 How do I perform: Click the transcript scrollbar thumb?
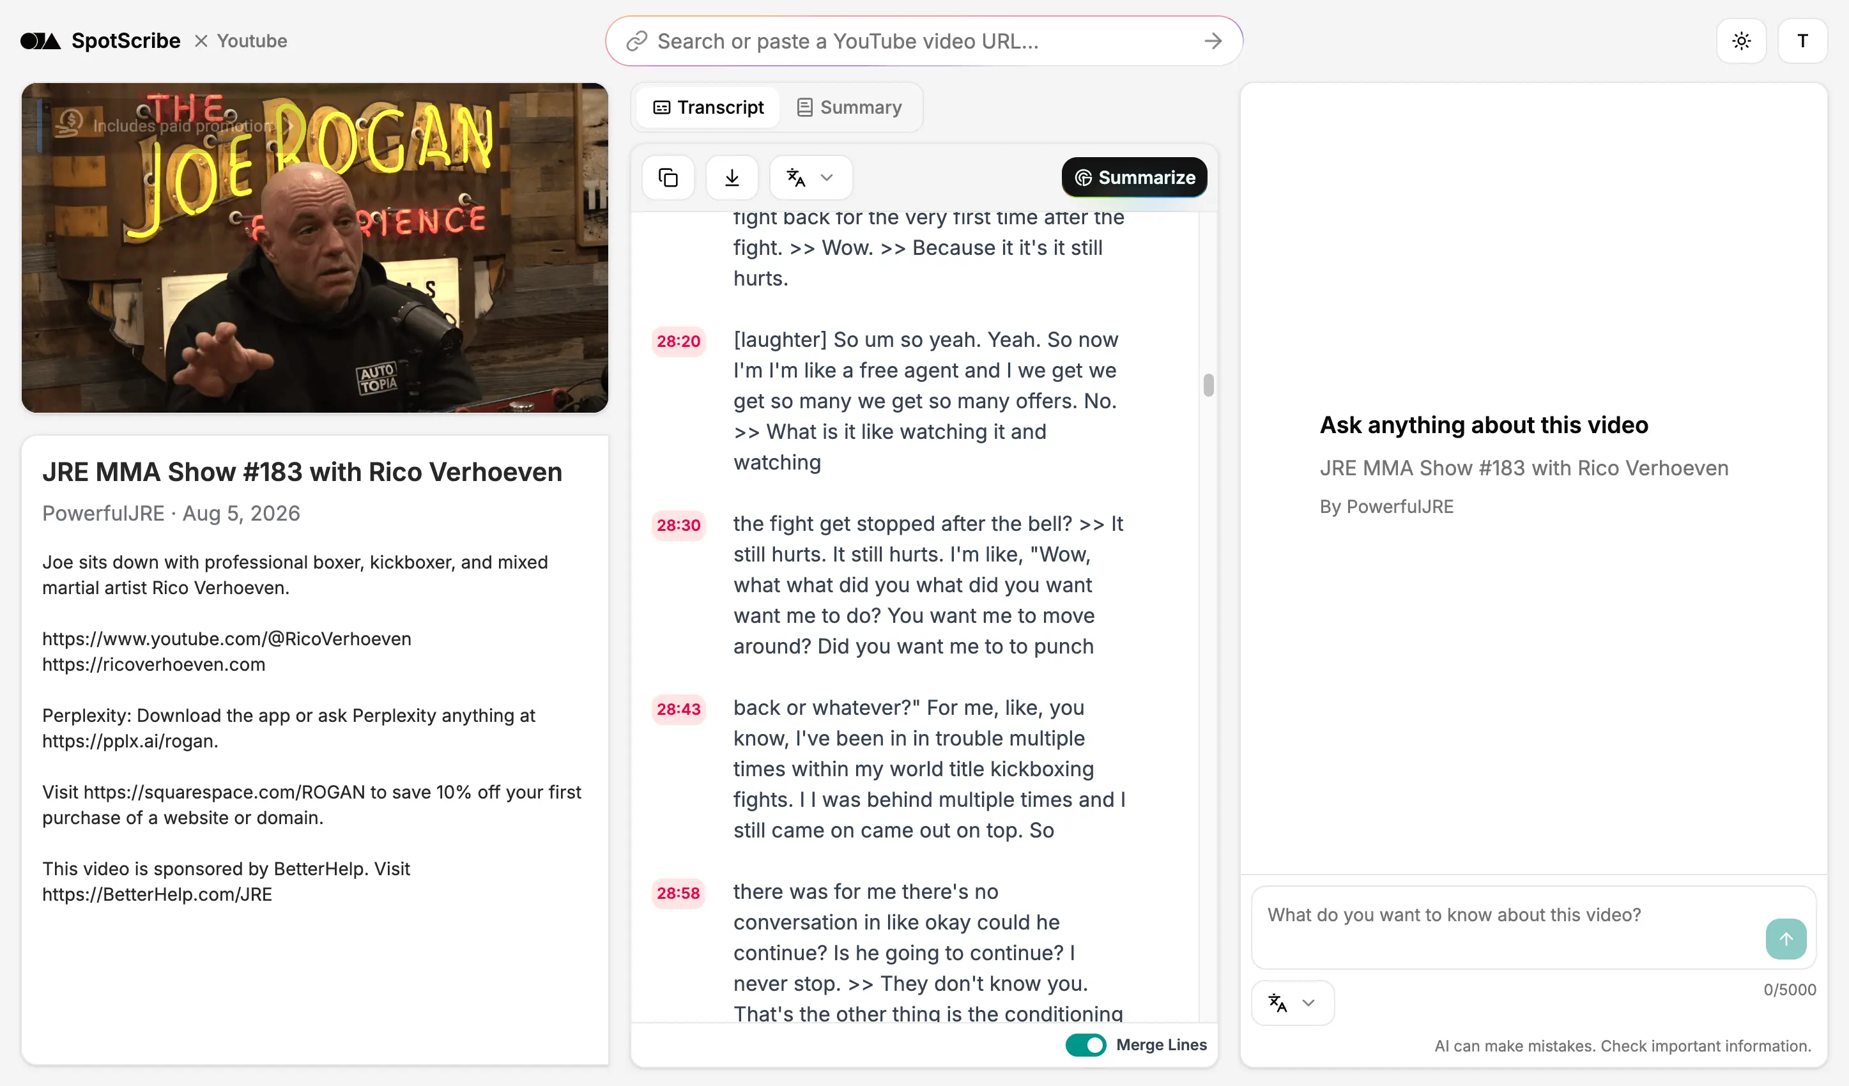point(1208,385)
